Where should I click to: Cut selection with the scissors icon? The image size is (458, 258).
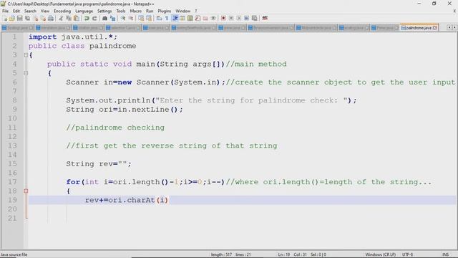coord(61,18)
